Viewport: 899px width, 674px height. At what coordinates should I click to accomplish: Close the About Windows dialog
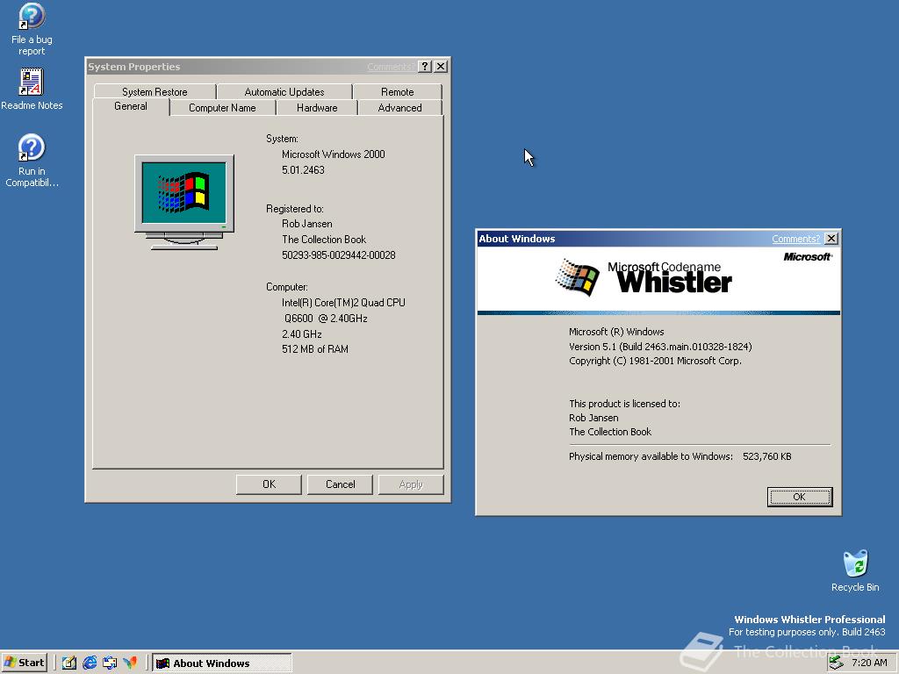point(831,239)
